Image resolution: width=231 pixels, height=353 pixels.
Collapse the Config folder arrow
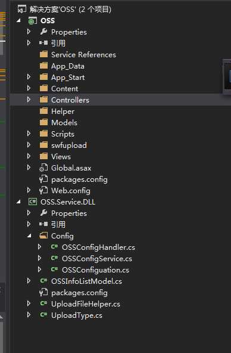29,236
